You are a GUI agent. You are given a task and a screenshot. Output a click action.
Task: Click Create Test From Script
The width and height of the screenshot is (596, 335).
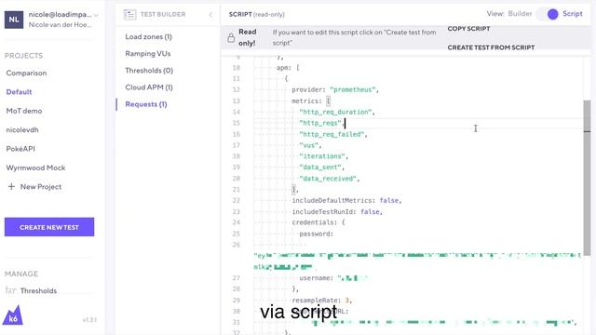coord(491,47)
